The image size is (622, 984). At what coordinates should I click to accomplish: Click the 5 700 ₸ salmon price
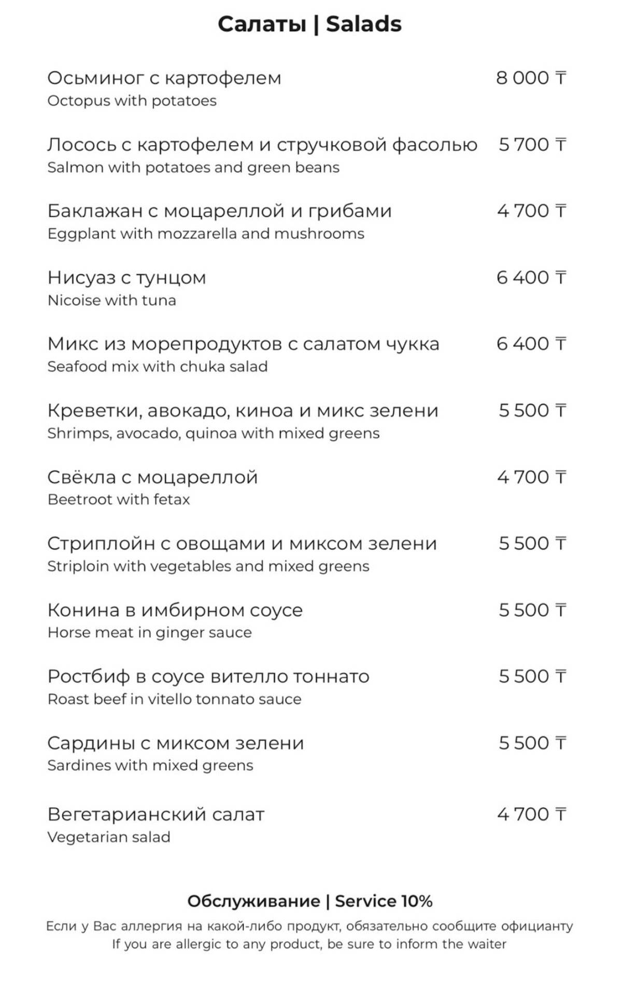[x=532, y=144]
